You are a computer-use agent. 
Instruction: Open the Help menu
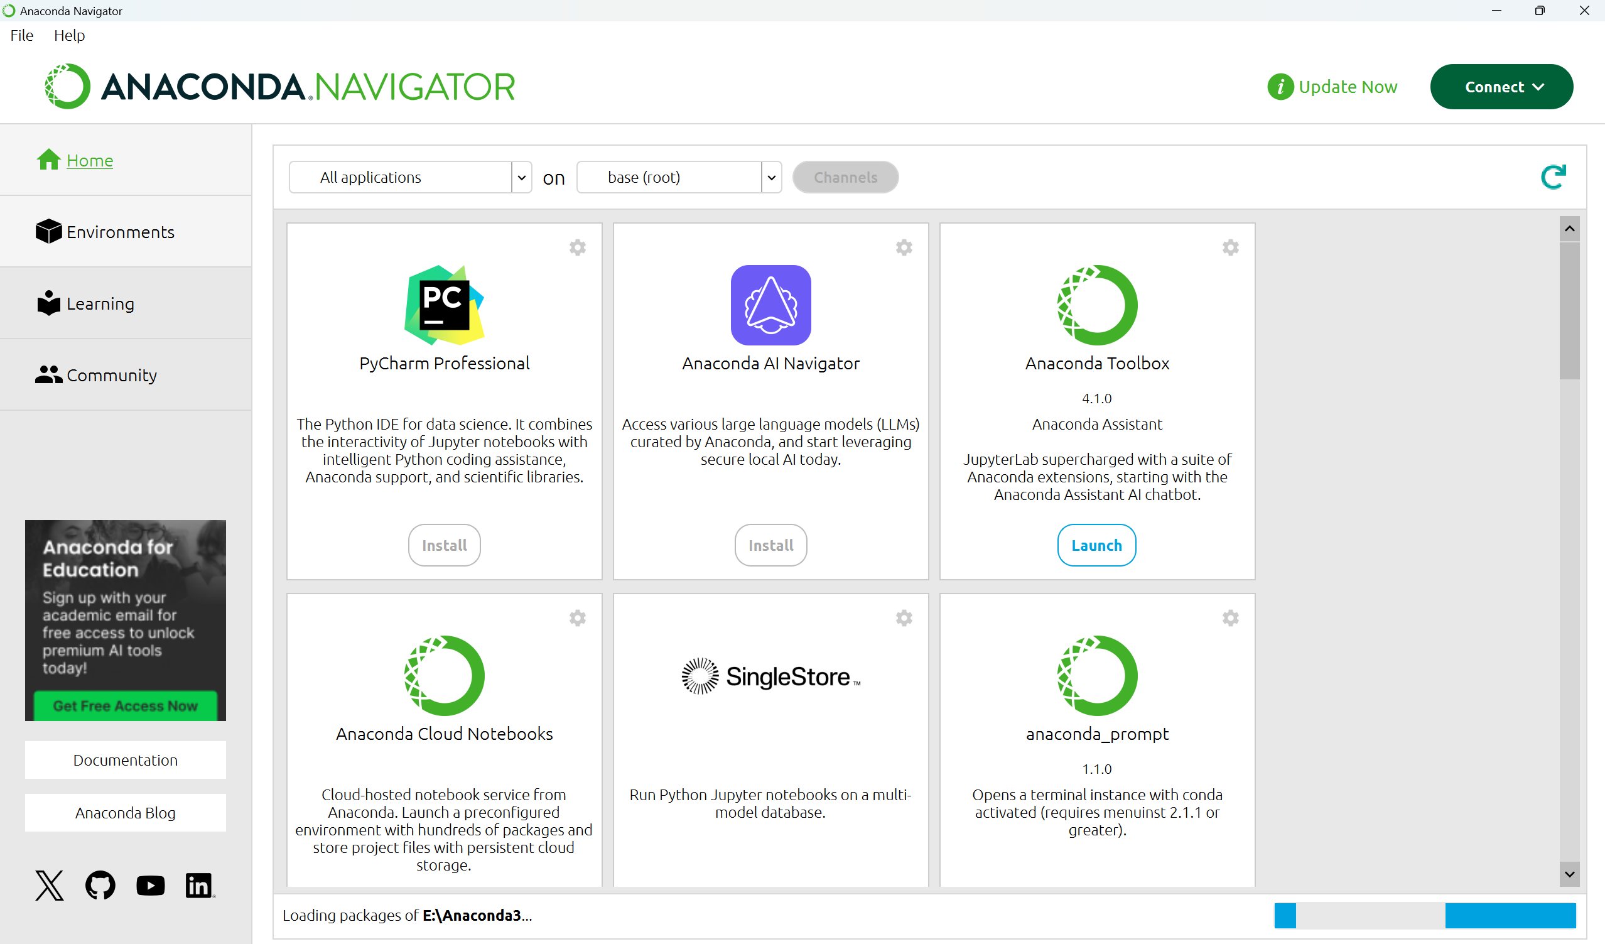(x=69, y=36)
